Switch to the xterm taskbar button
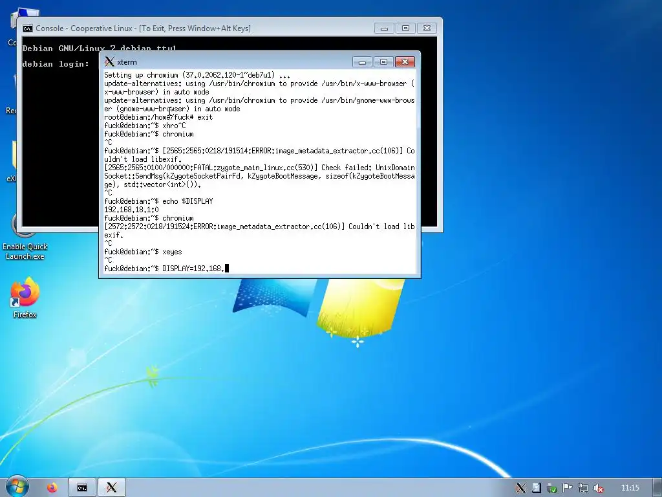This screenshot has height=497, width=662. tap(111, 488)
